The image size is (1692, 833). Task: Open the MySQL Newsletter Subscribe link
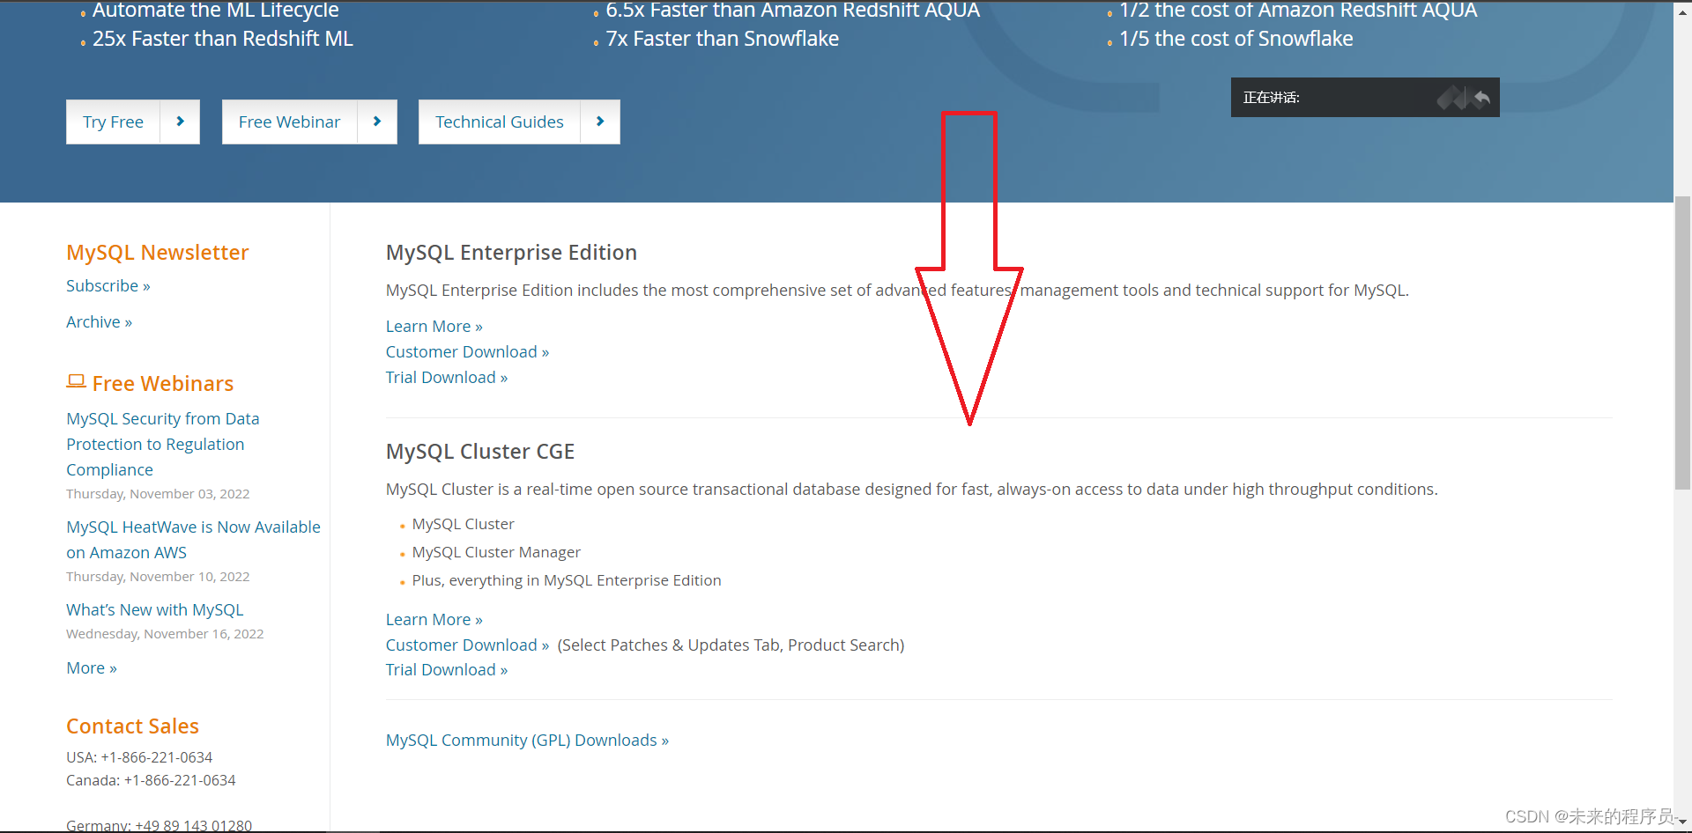pos(108,286)
